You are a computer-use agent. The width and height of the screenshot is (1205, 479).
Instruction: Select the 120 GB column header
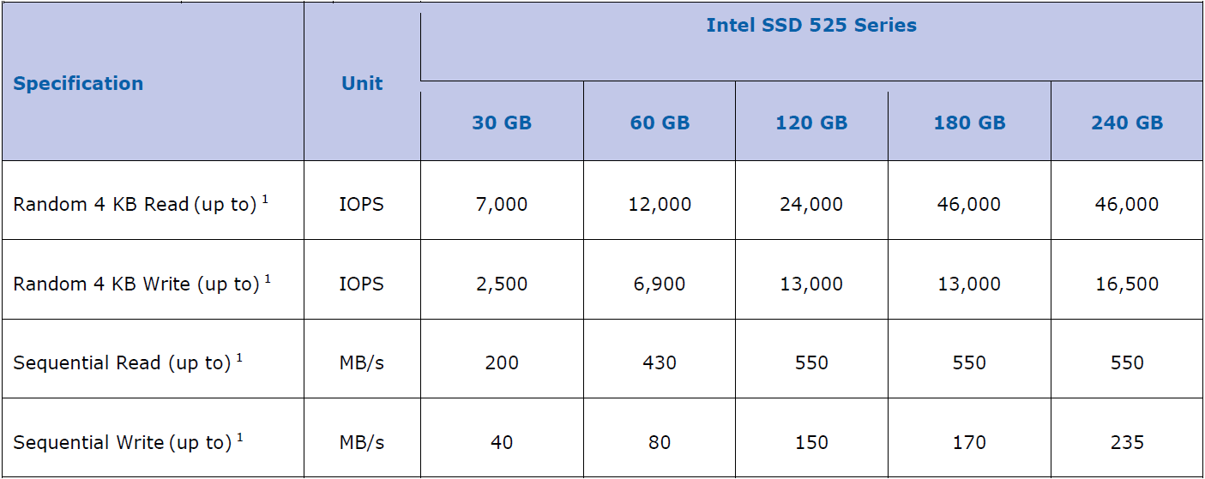point(811,123)
